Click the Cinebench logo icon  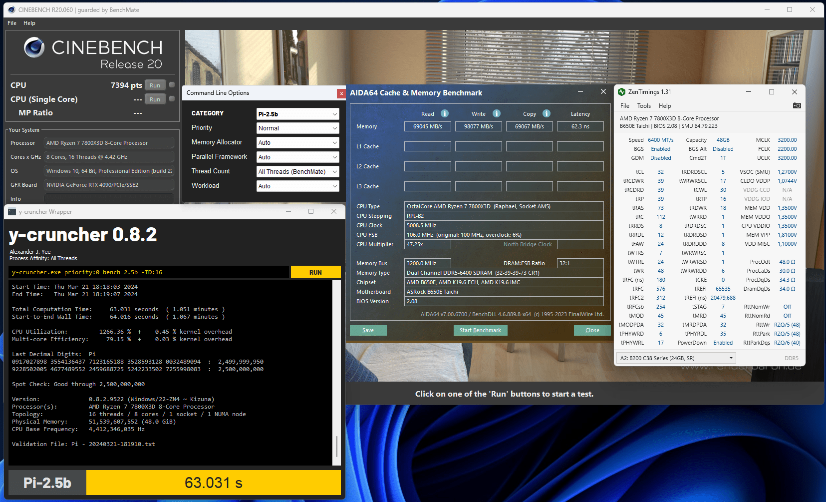(x=34, y=47)
